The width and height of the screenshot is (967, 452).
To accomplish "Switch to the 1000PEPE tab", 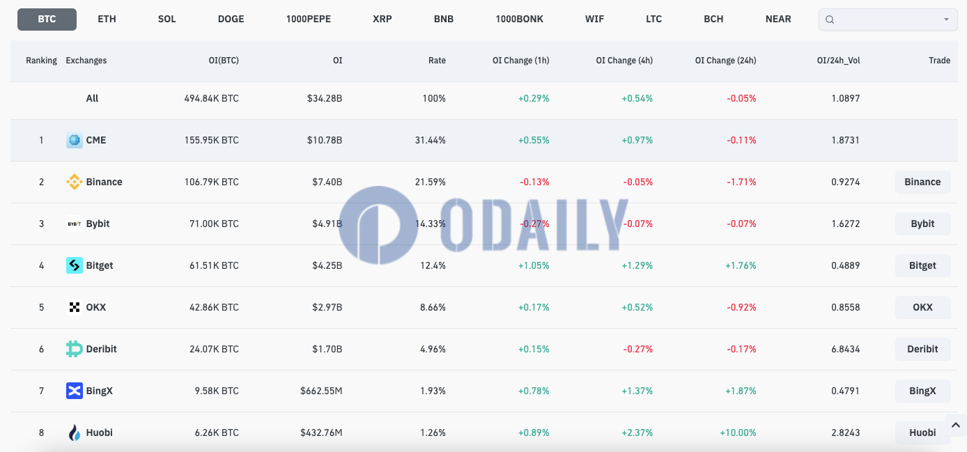I will point(309,20).
